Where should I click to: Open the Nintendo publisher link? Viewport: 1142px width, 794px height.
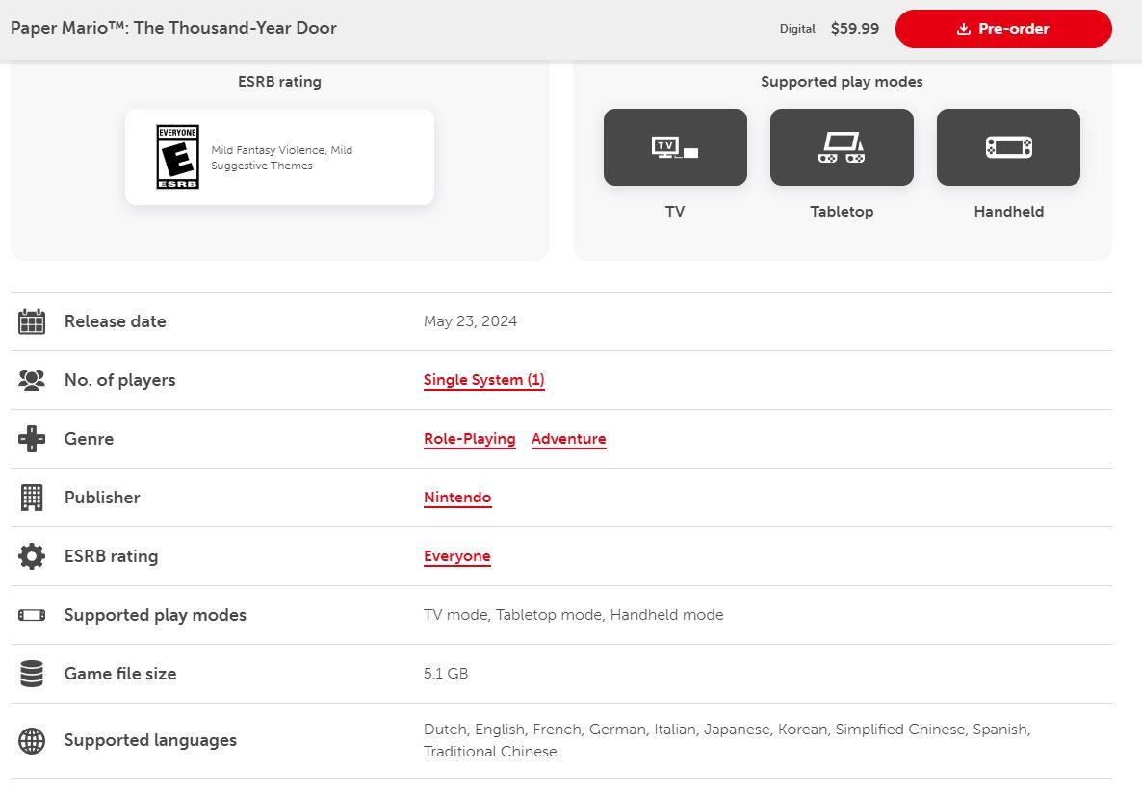(x=457, y=498)
